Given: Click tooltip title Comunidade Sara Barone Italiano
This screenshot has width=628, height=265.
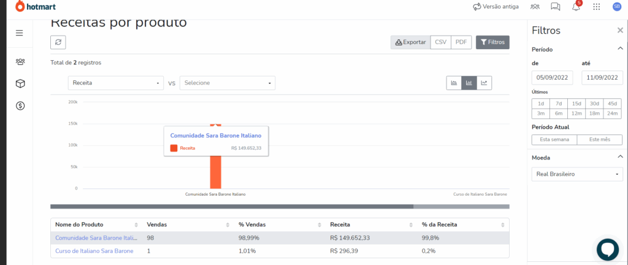Looking at the screenshot, I should (215, 136).
